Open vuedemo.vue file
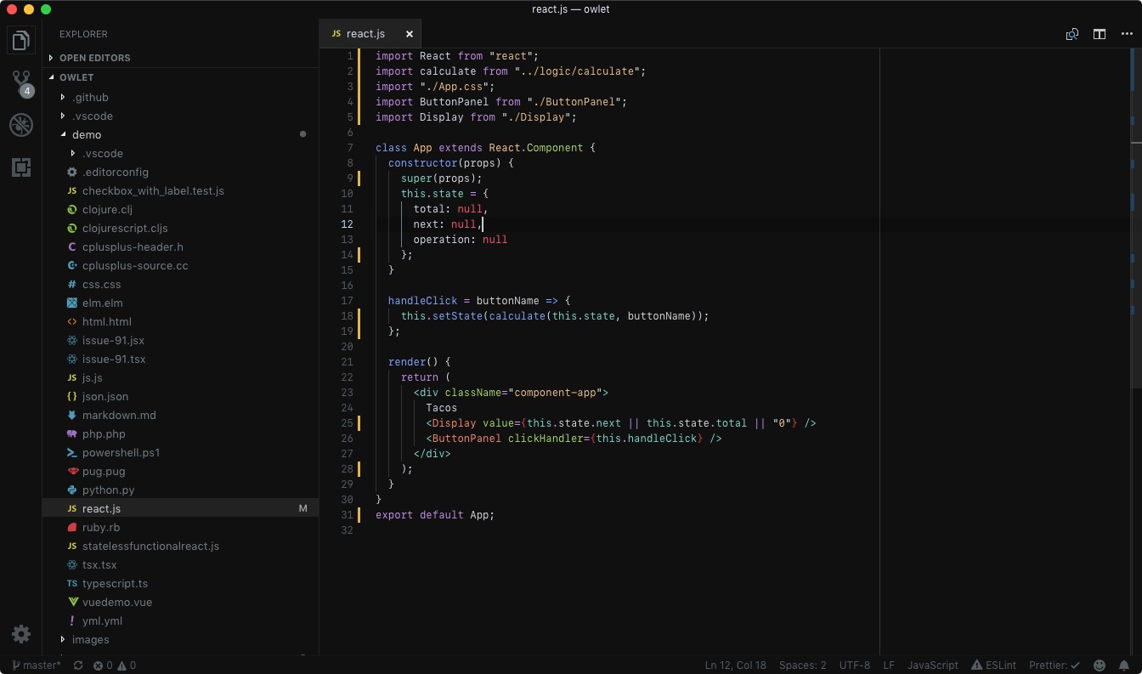1142x674 pixels. click(180, 602)
